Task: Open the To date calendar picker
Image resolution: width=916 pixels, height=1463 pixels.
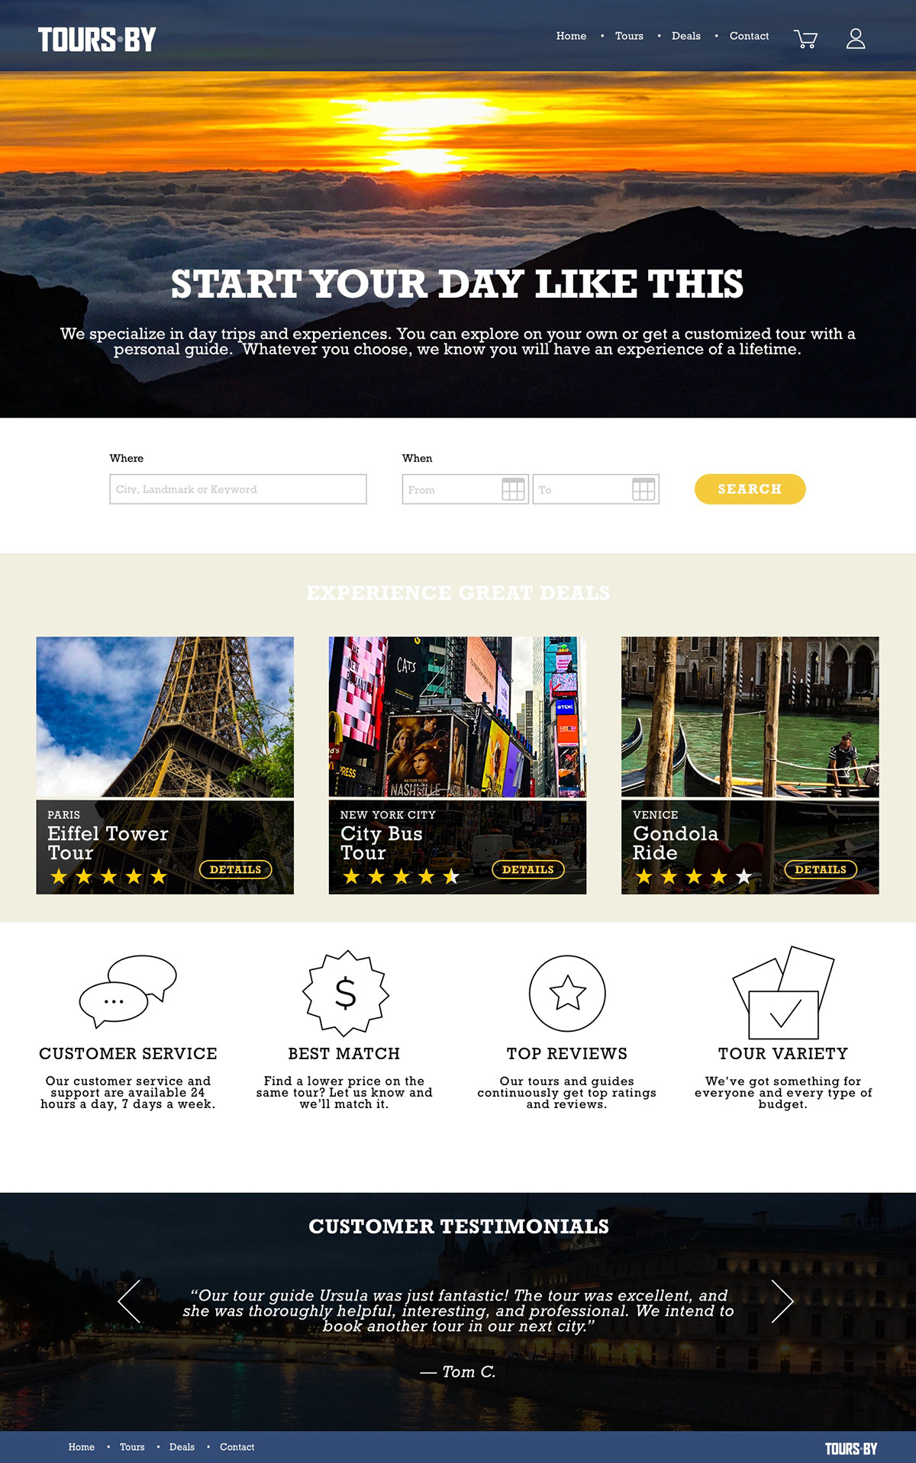Action: coord(643,489)
